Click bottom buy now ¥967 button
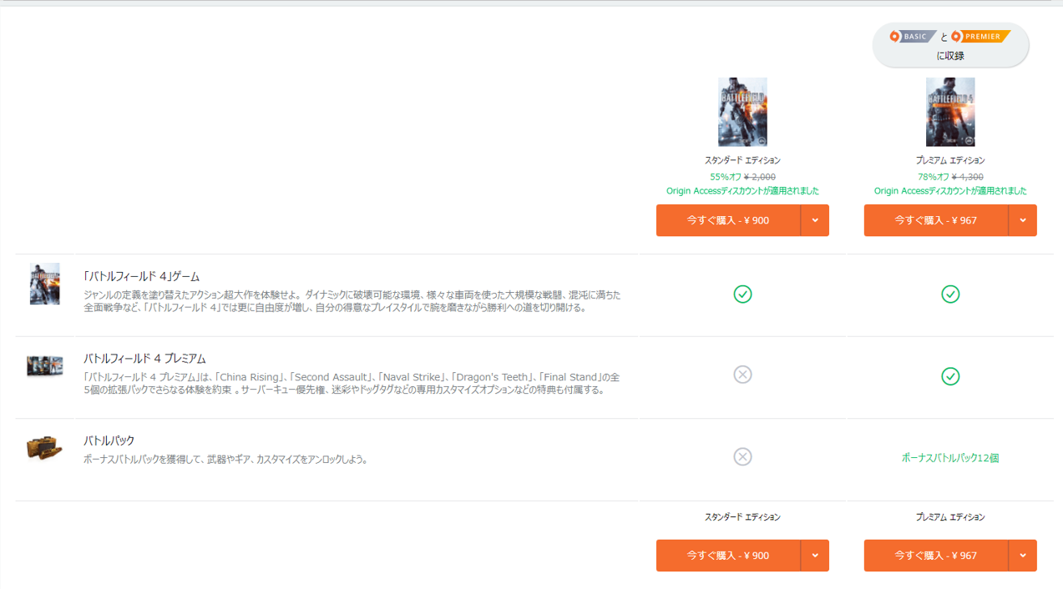This screenshot has height=589, width=1063. pyautogui.click(x=936, y=556)
